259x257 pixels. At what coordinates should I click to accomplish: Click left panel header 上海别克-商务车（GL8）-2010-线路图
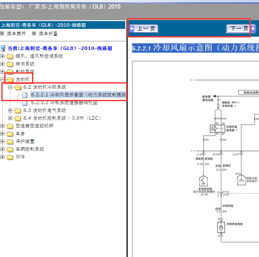click(x=43, y=25)
